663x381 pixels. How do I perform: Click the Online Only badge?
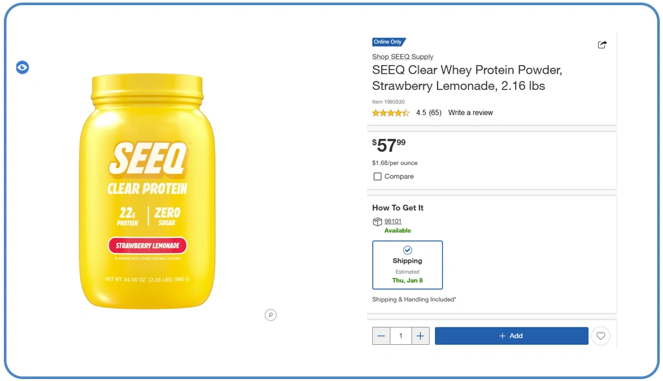pos(388,42)
